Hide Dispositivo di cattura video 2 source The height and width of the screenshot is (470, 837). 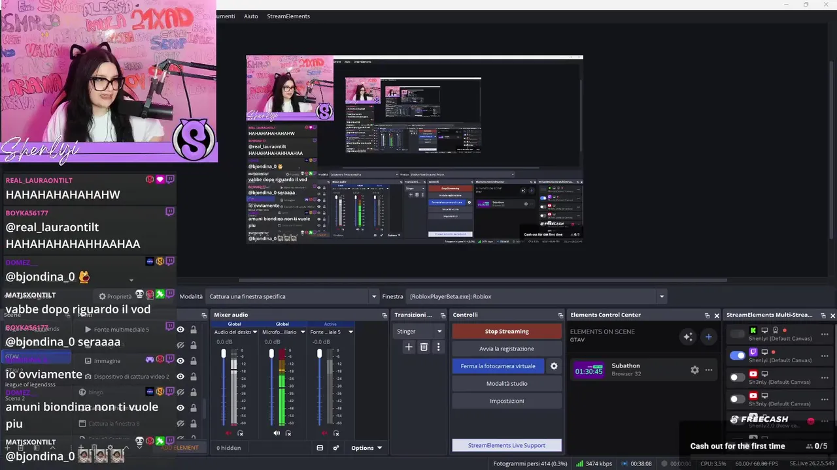click(180, 377)
